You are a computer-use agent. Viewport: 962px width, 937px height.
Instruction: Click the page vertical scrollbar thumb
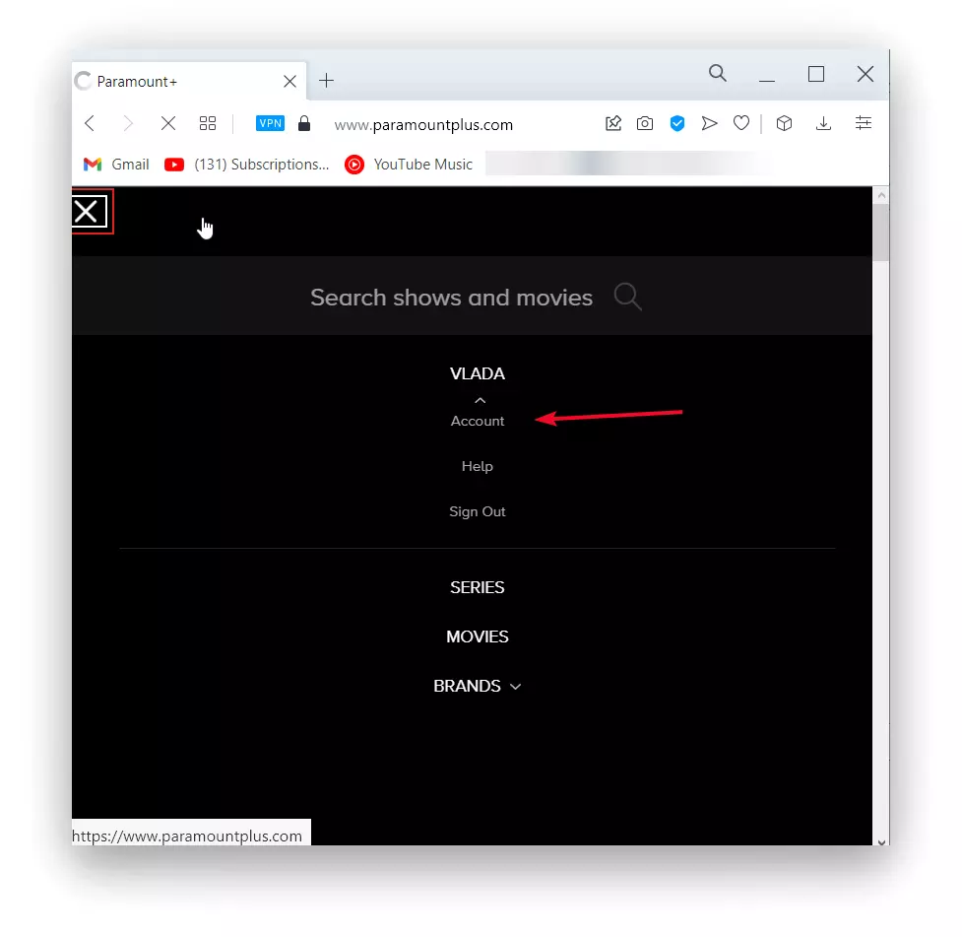click(881, 233)
